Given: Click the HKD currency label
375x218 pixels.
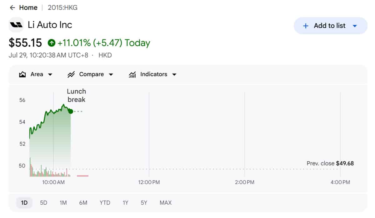Looking at the screenshot, I should (x=105, y=55).
